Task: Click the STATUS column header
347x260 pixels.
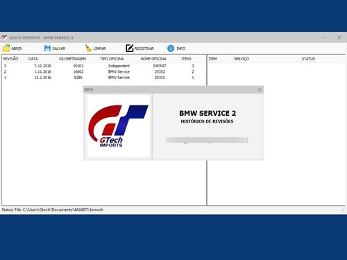Action: pos(308,59)
